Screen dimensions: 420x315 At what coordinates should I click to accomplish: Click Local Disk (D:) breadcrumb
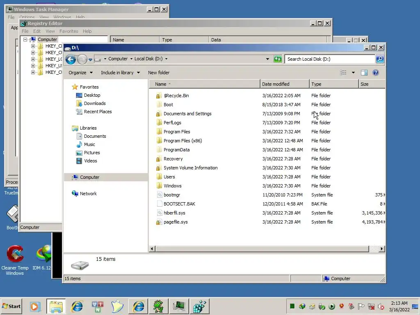coord(148,59)
